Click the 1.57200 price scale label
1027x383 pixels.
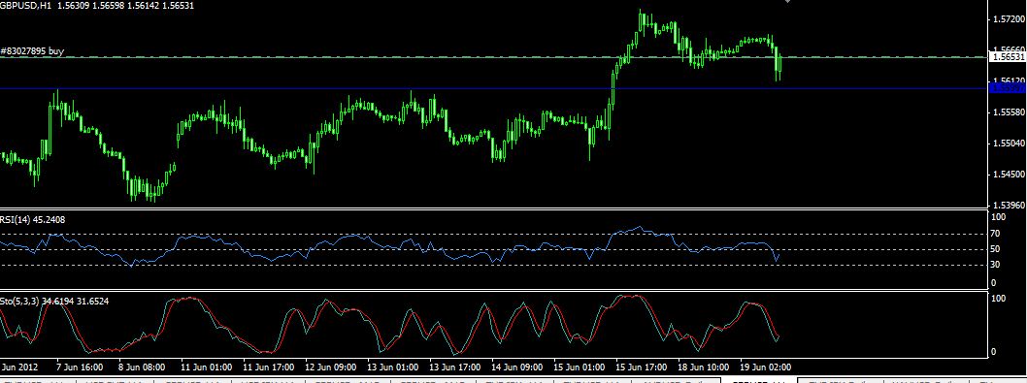point(1008,19)
